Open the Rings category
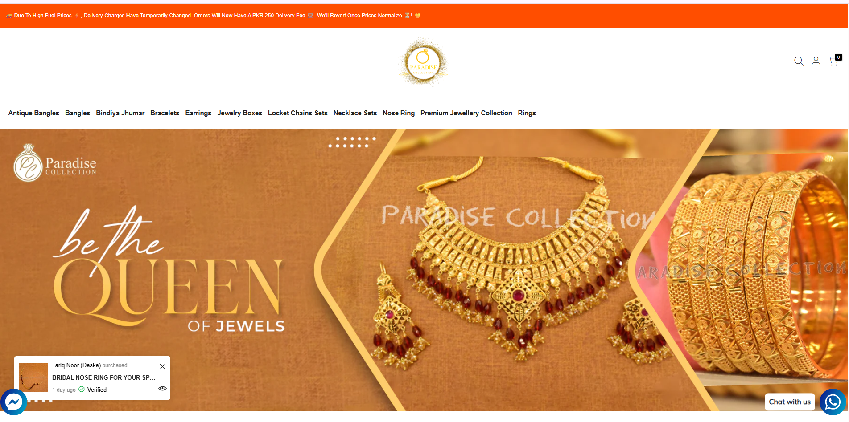Viewport: 849px width, 422px height. click(527, 113)
